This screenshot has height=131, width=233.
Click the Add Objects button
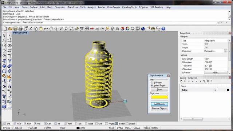tap(159, 104)
